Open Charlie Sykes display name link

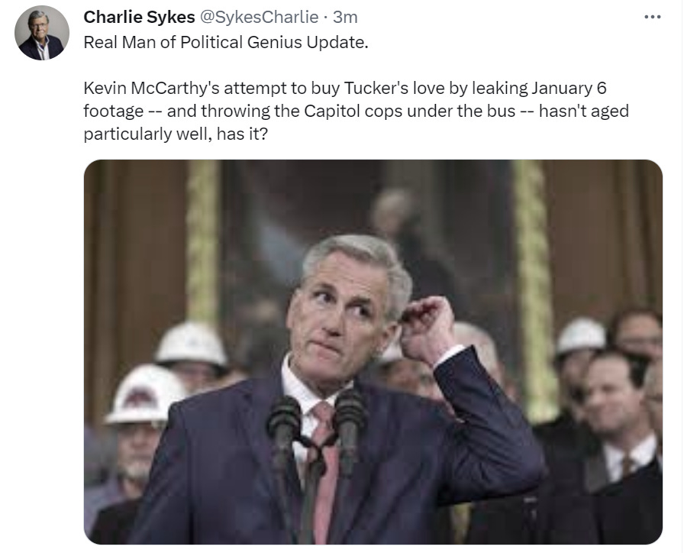pos(139,17)
